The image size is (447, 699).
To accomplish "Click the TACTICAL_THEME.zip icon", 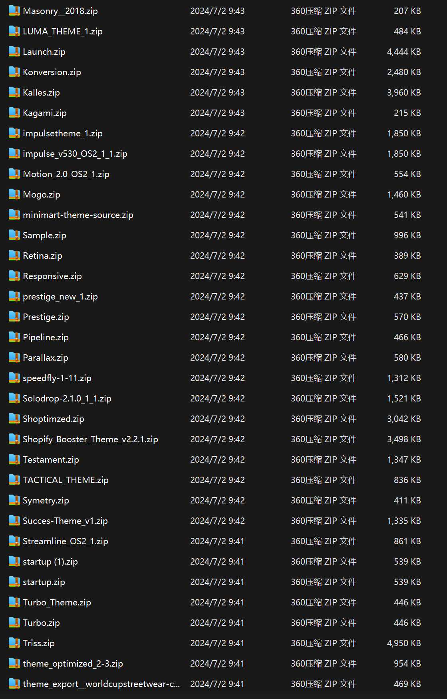I will pyautogui.click(x=14, y=480).
